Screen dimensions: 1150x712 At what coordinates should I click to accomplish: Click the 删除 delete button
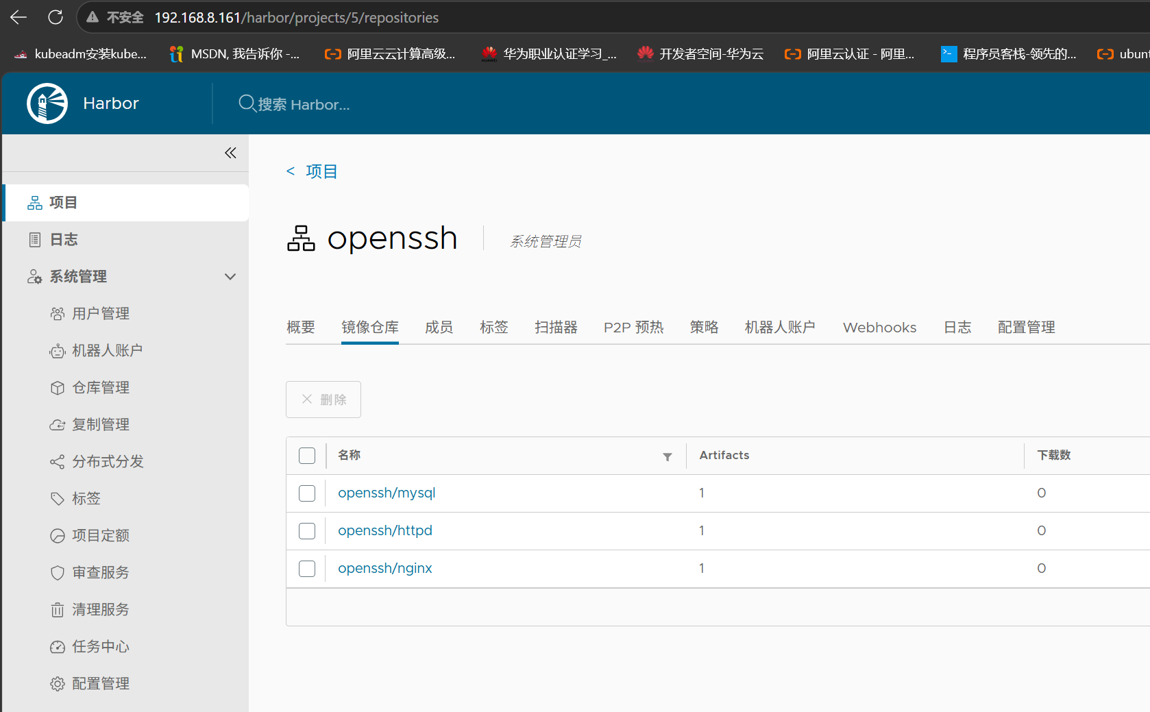click(x=323, y=400)
